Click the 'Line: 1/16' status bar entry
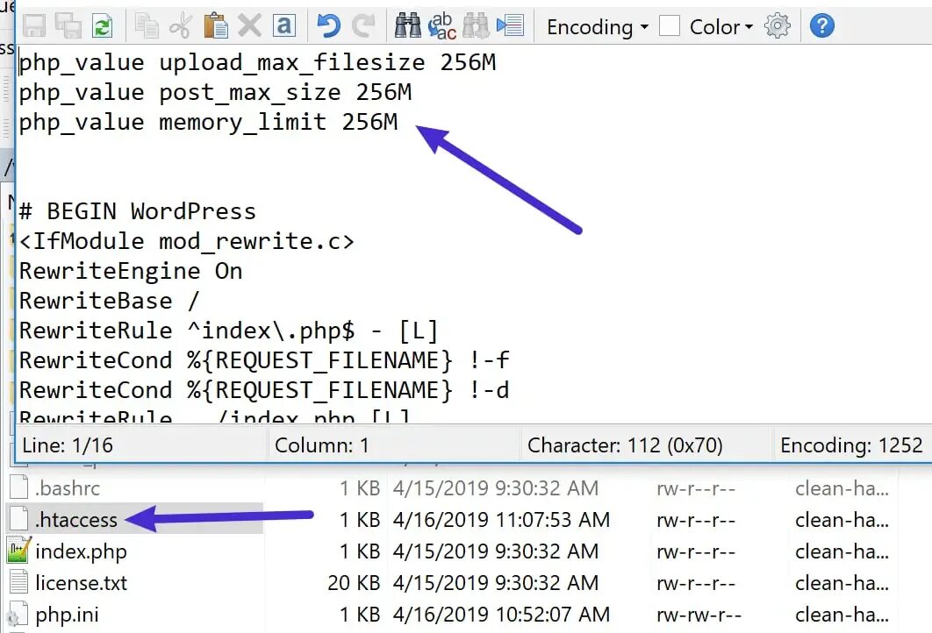The height and width of the screenshot is (633, 932). point(68,445)
